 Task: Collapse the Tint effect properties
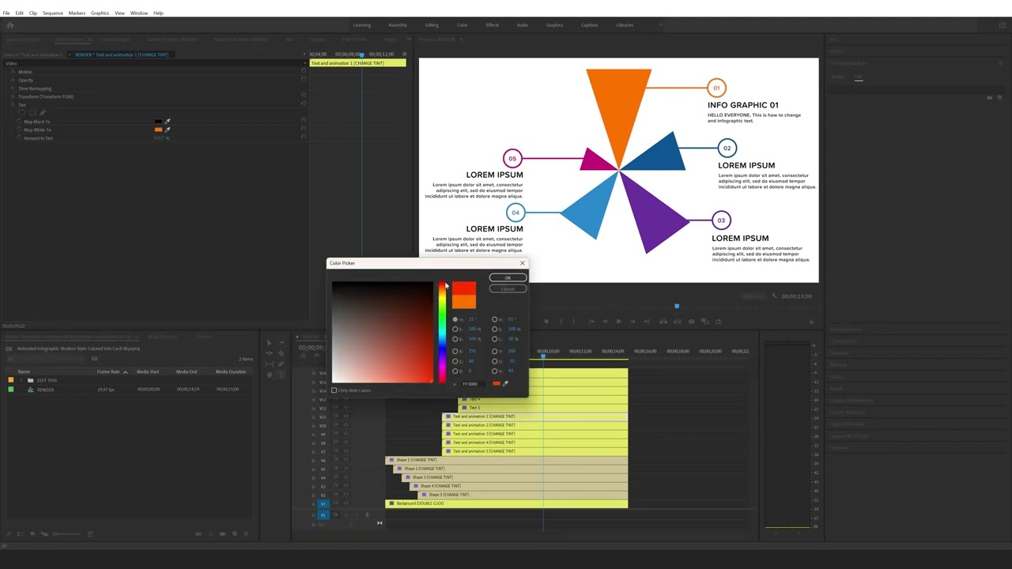coord(8,104)
